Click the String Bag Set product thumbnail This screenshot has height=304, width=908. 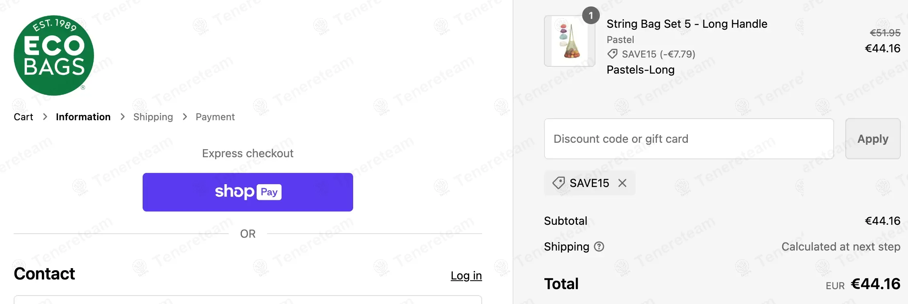click(x=569, y=41)
